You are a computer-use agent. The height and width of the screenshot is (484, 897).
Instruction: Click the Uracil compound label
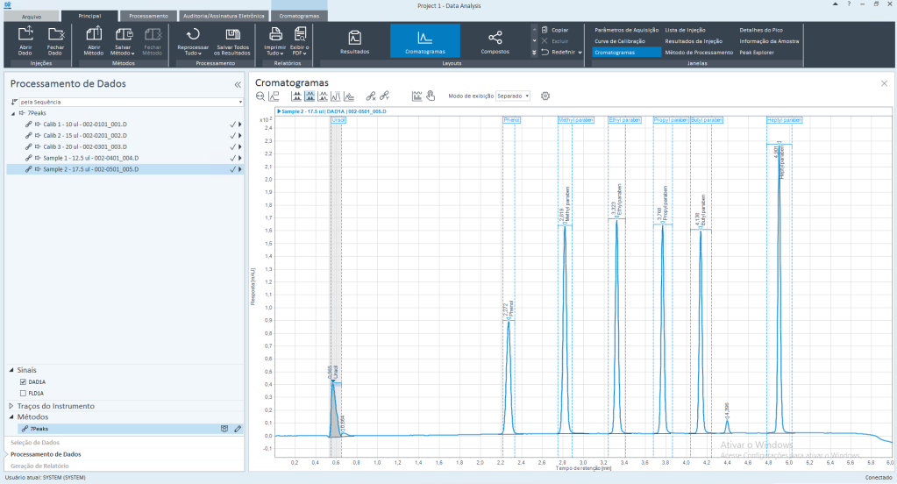(338, 120)
